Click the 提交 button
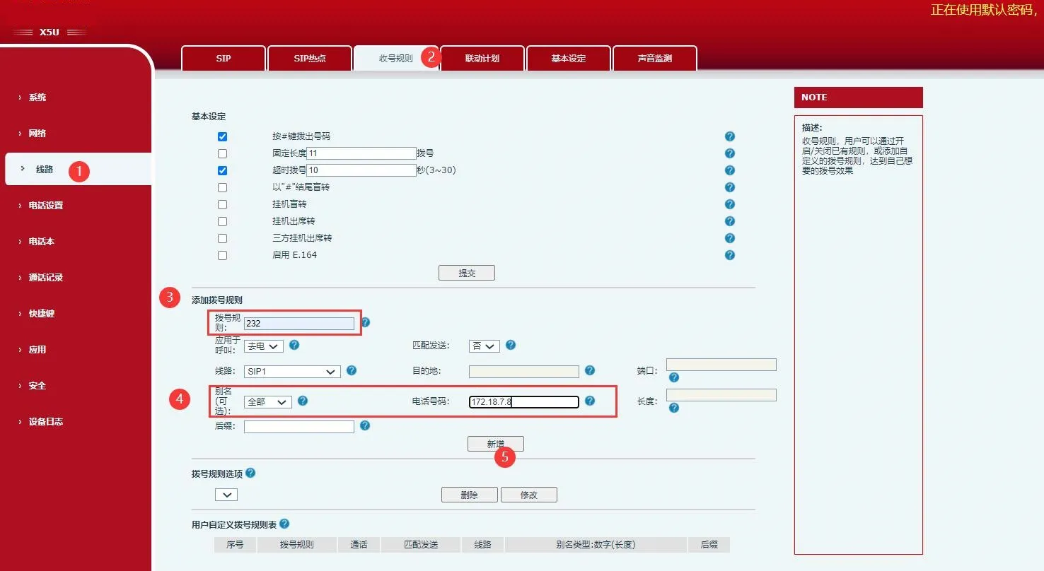1044x571 pixels. click(x=466, y=272)
